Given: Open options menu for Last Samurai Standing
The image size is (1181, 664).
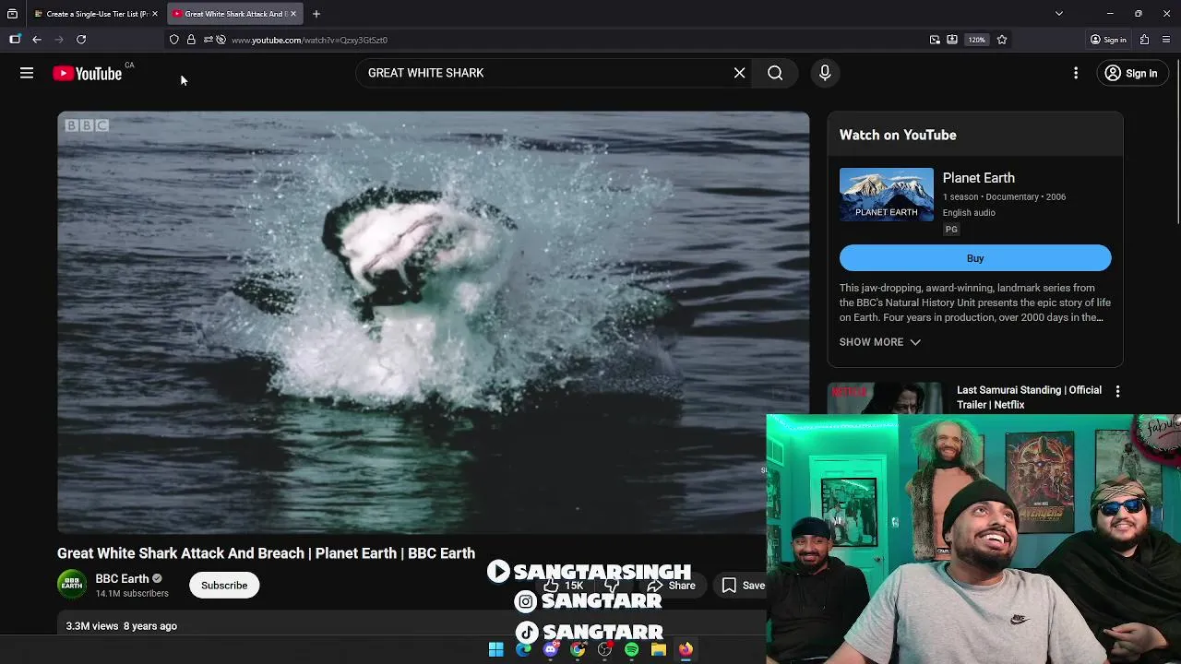Looking at the screenshot, I should click(x=1117, y=392).
